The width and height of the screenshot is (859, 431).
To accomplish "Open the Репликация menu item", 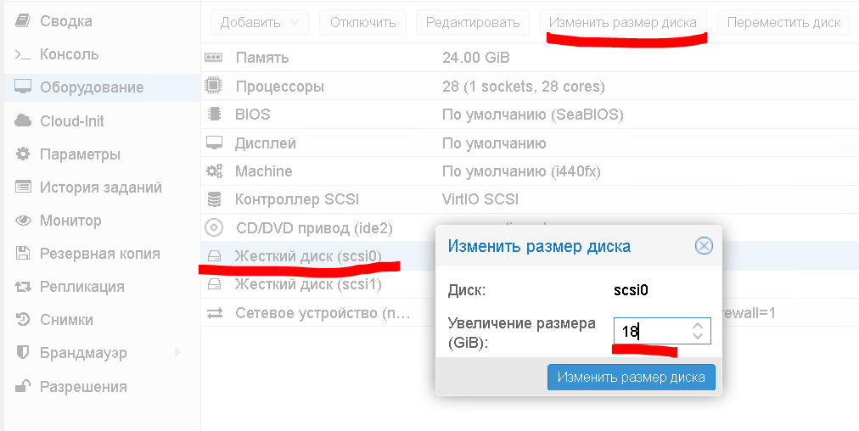I will 81,287.
